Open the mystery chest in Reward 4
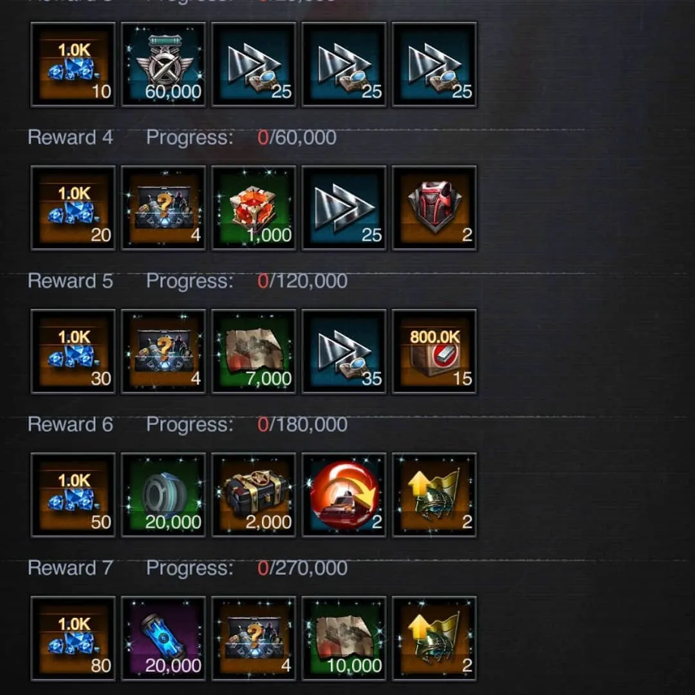Screen dimensions: 695x695 tap(163, 208)
